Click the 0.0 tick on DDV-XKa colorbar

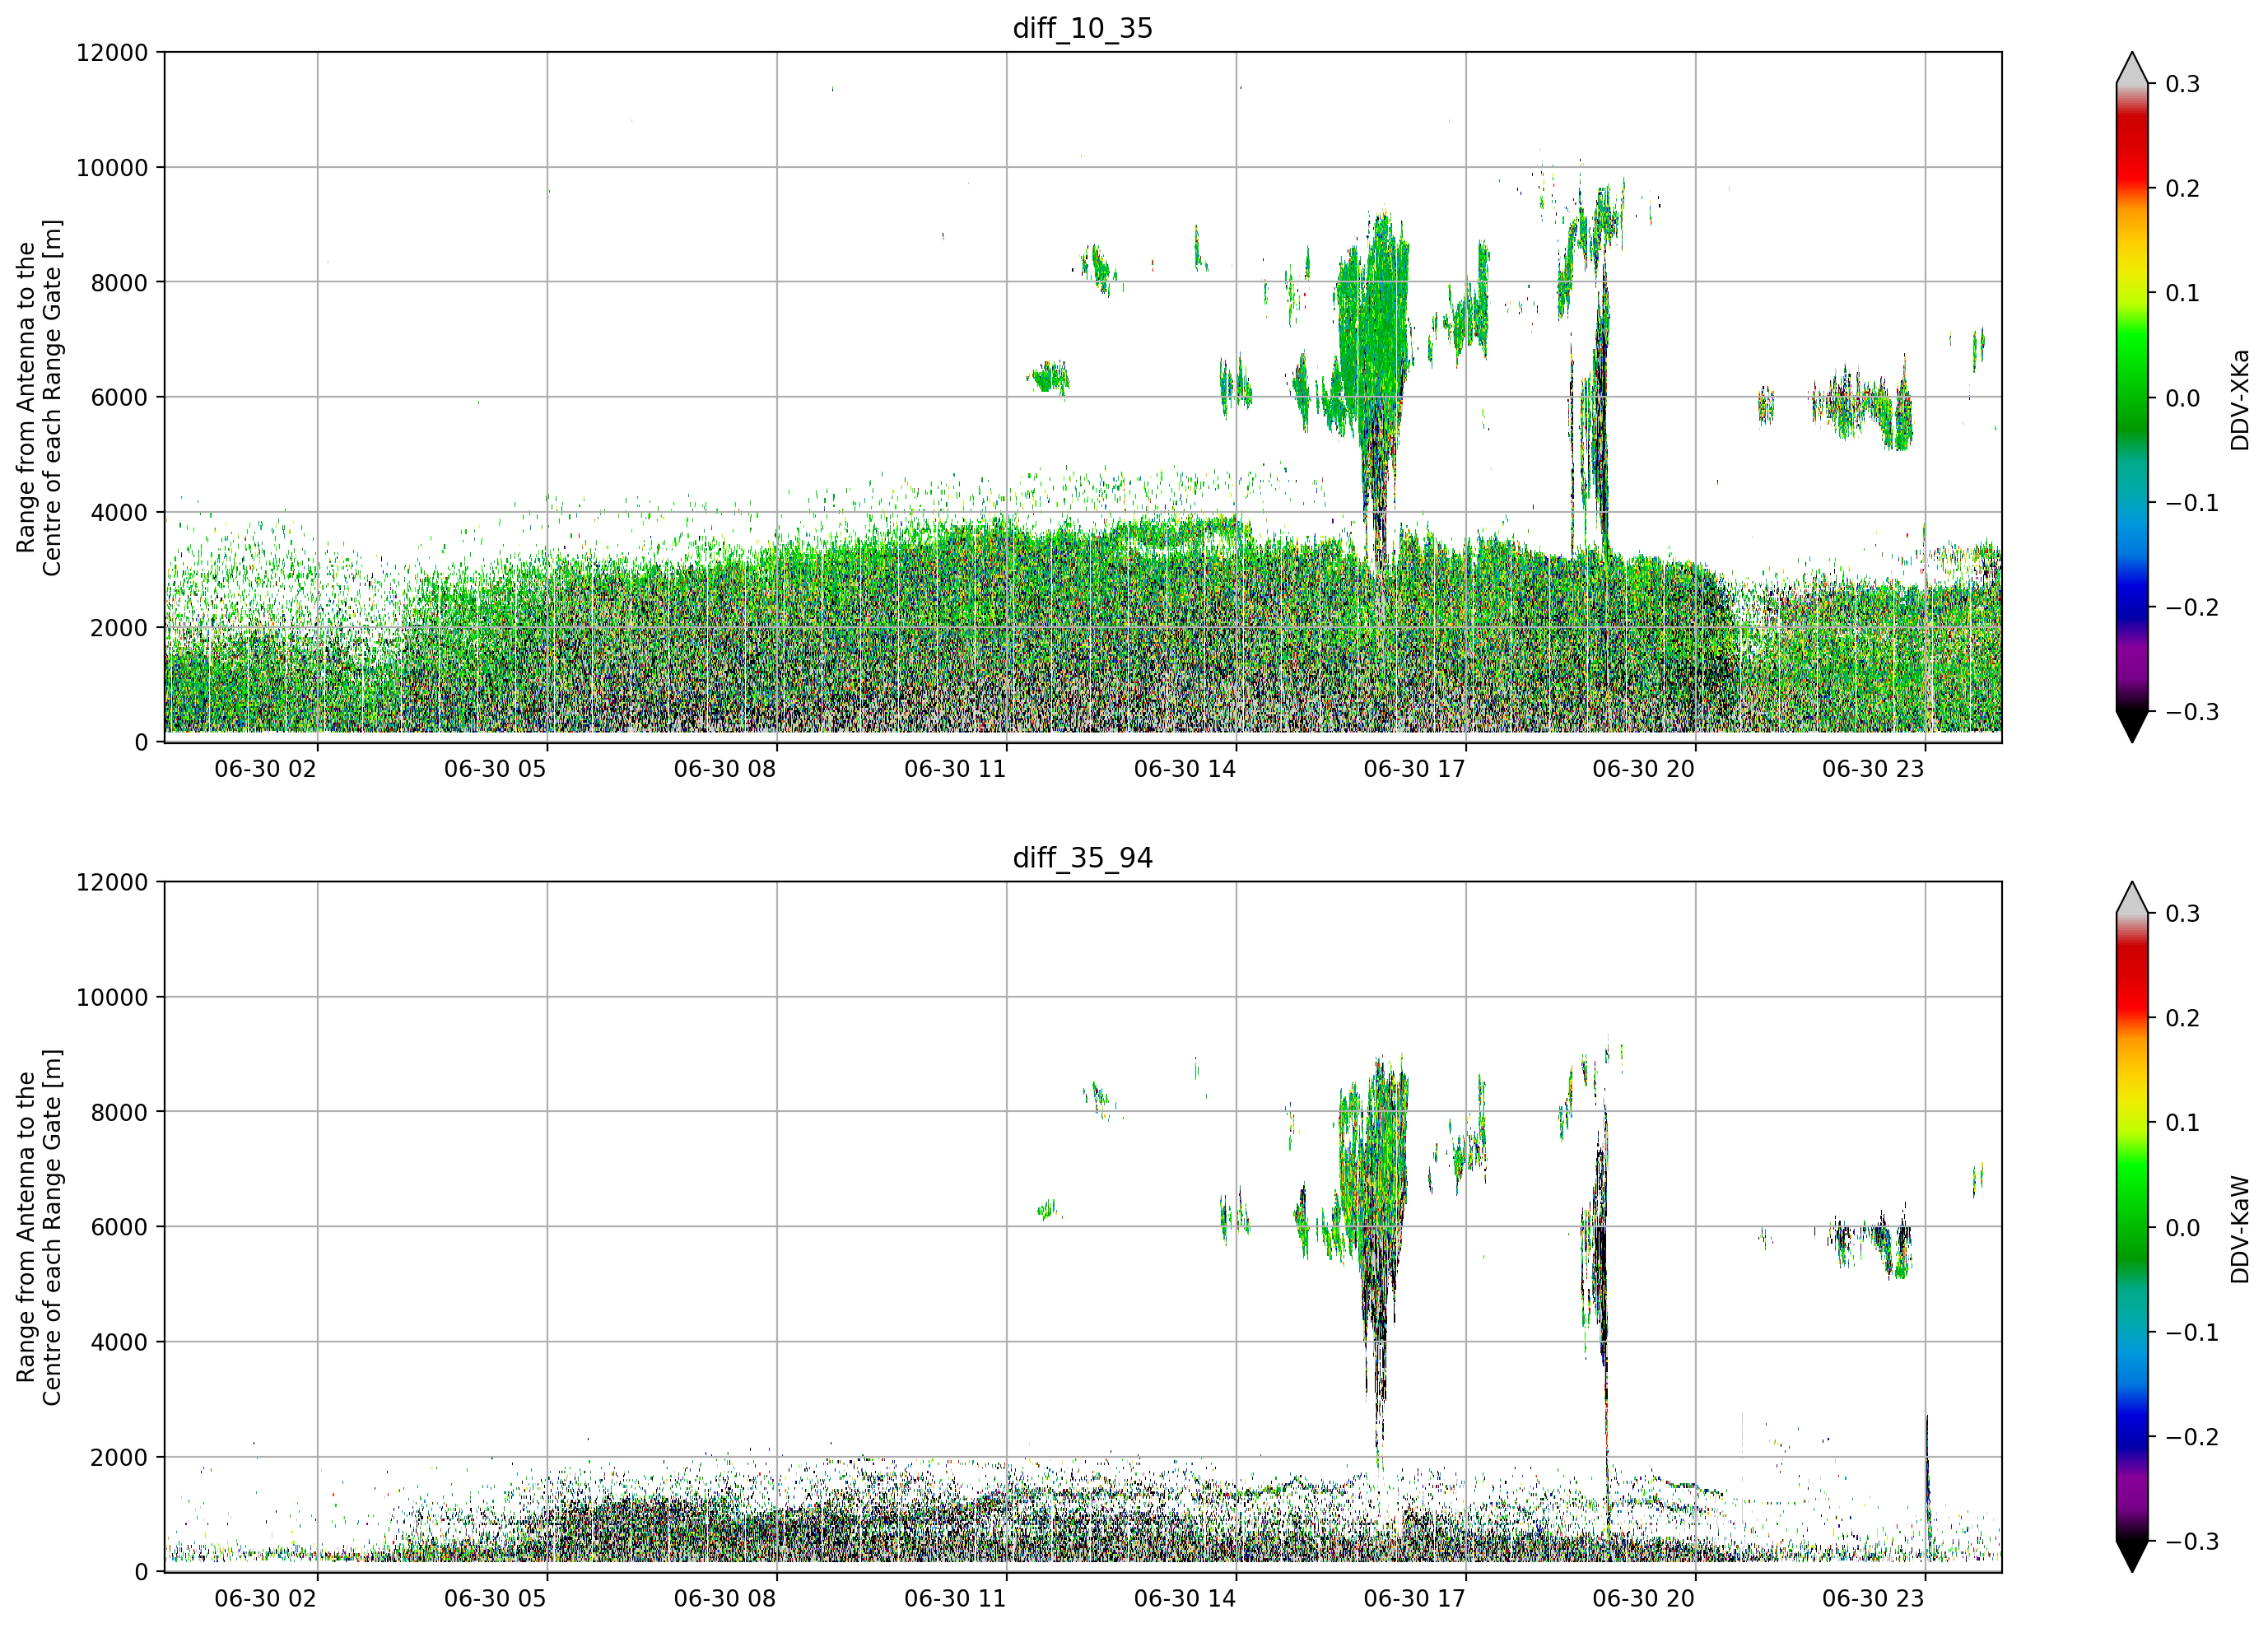2183,398
